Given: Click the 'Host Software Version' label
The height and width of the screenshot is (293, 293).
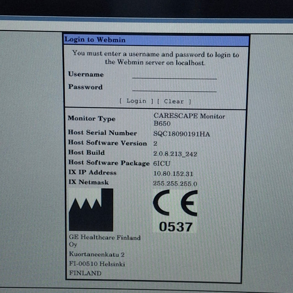Looking at the screenshot, I should tap(108, 143).
